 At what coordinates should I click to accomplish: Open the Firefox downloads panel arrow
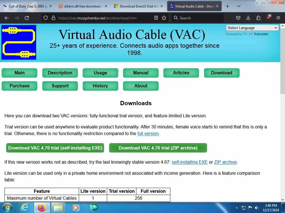click(x=248, y=18)
